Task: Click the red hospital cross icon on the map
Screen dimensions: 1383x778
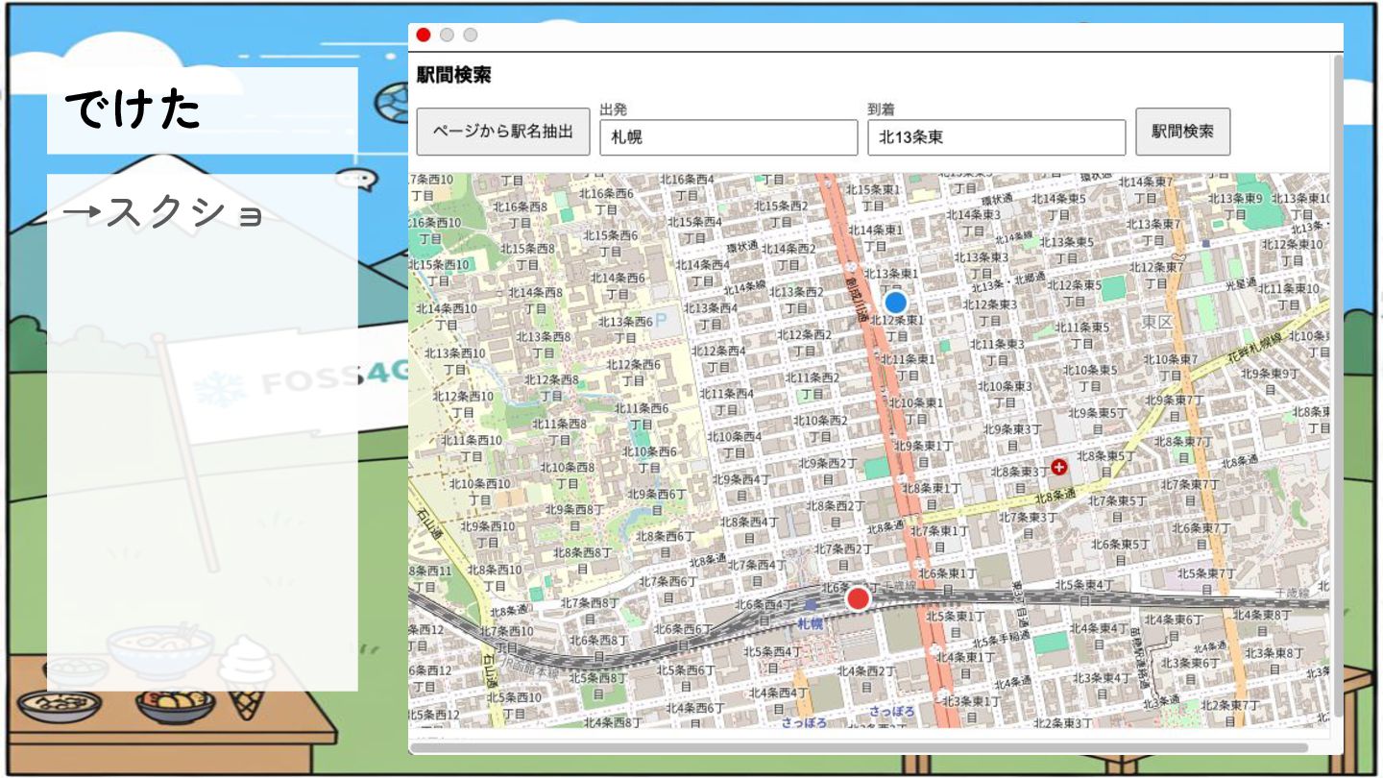Action: click(x=1059, y=467)
